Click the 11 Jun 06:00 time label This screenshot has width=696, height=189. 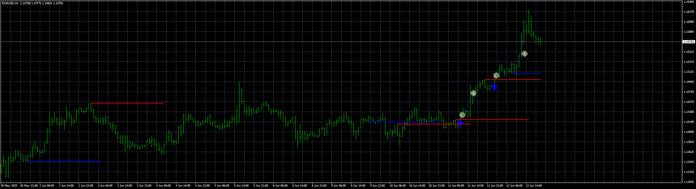456,186
